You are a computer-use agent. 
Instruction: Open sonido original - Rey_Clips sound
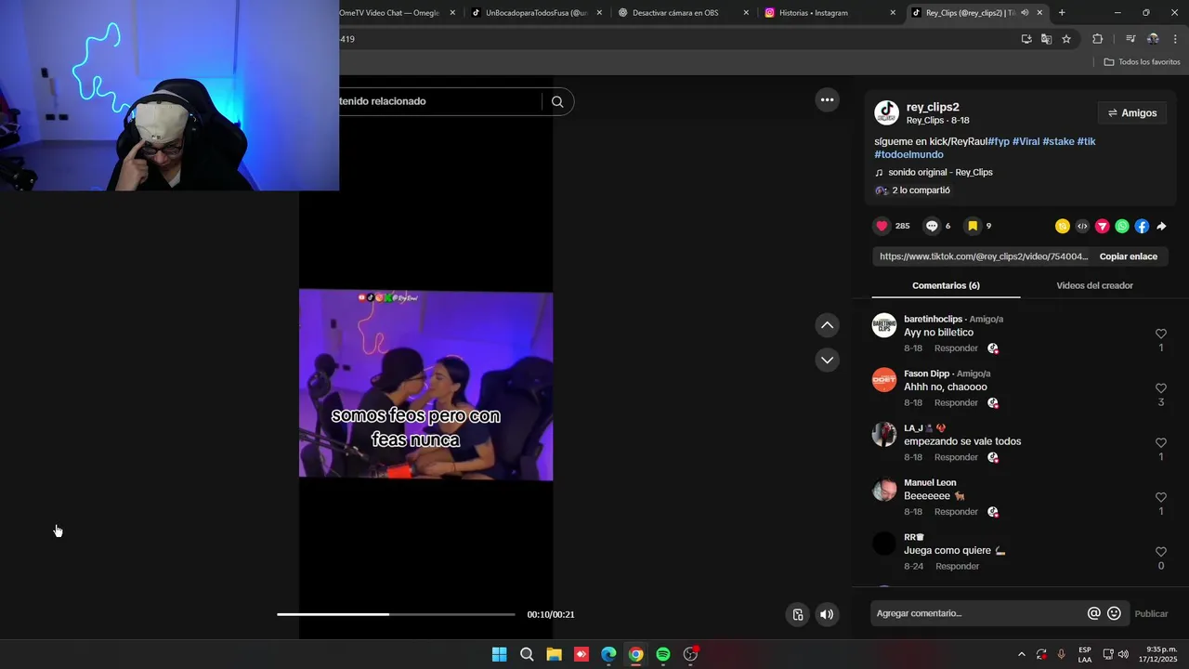point(940,172)
